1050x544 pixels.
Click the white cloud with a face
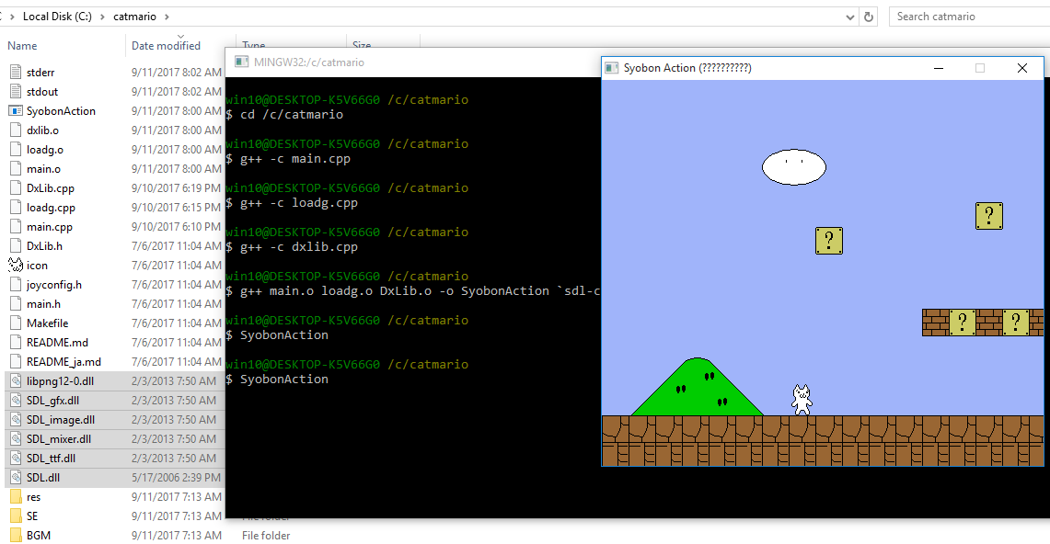pos(794,167)
